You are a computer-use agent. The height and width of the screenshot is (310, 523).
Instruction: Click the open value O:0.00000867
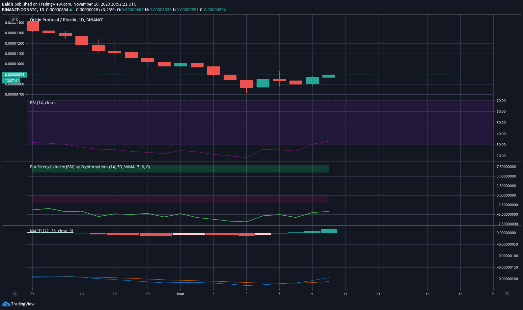click(x=130, y=10)
